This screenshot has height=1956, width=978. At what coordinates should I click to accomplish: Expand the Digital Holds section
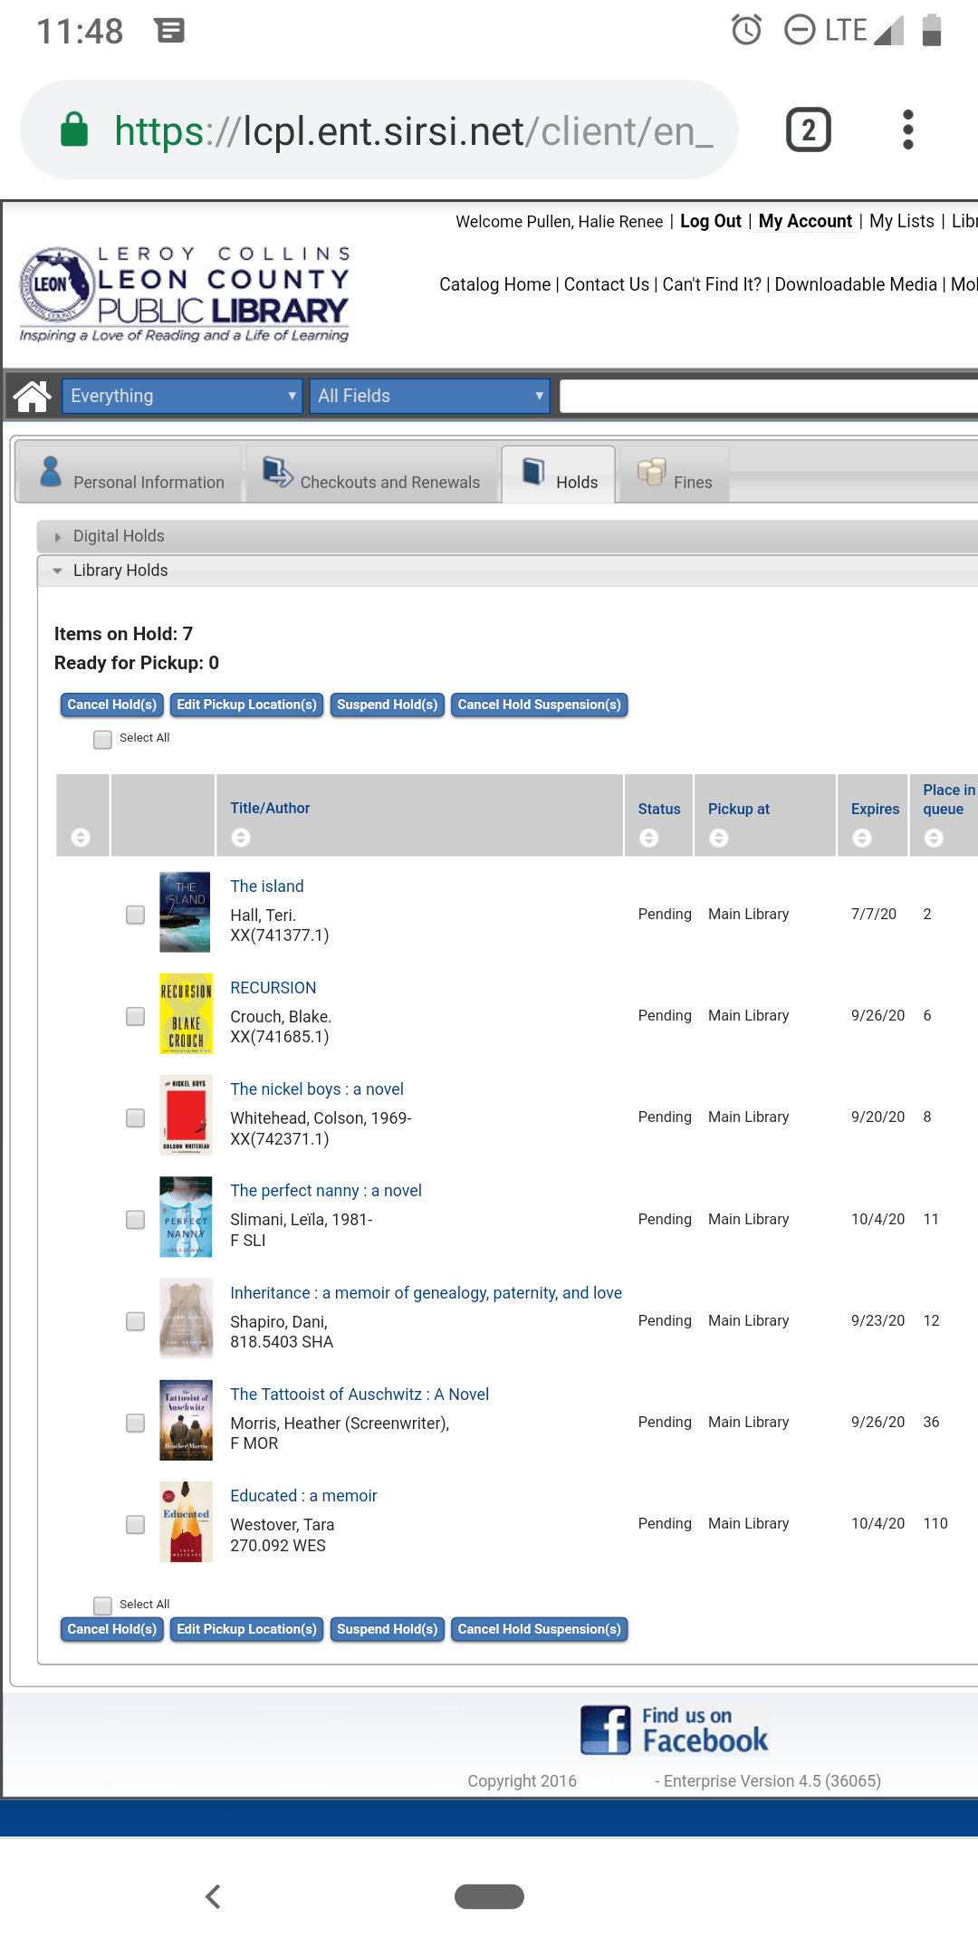pyautogui.click(x=507, y=536)
